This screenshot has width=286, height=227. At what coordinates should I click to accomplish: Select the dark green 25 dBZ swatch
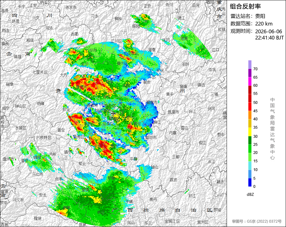[250, 140]
